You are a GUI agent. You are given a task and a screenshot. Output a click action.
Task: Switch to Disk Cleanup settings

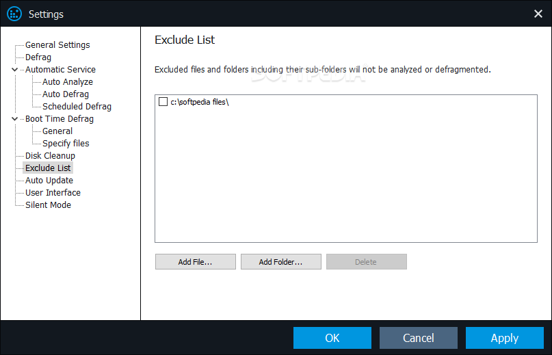pos(50,156)
